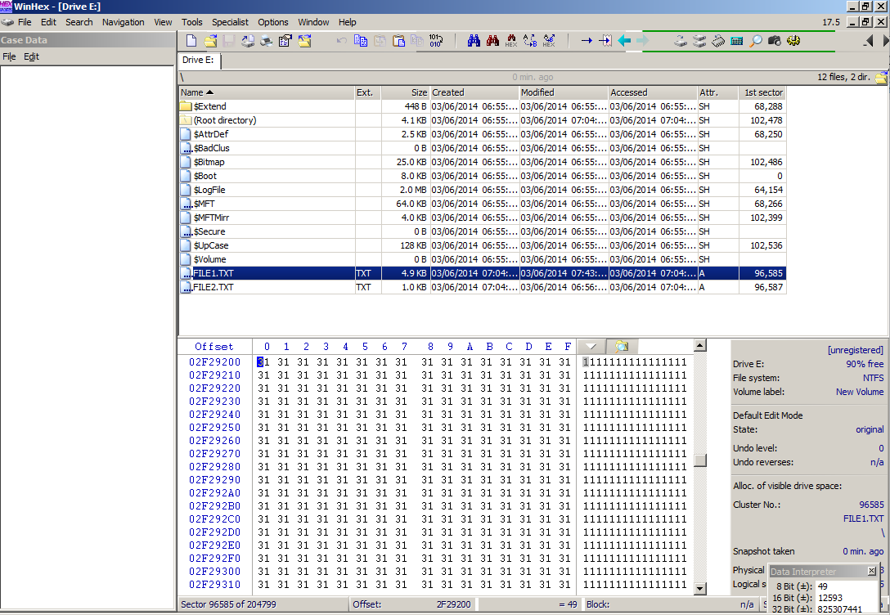This screenshot has height=615, width=890.
Task: Open the Specialist menu
Action: [x=230, y=22]
